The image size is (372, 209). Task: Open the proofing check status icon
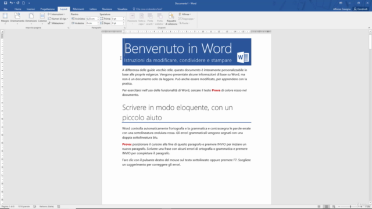click(35, 207)
